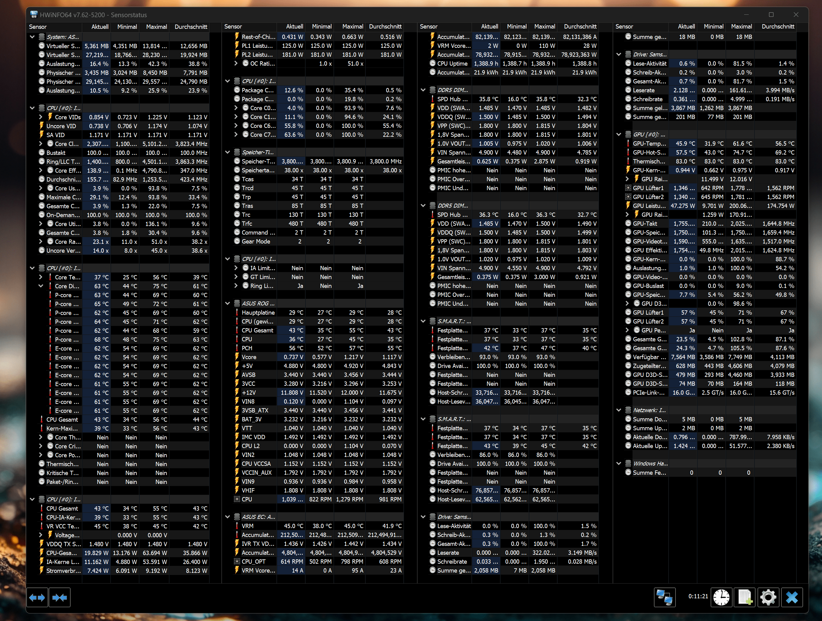Image resolution: width=822 pixels, height=621 pixels.
Task: Click the thermometer icon beside PCH
Action: [237, 348]
